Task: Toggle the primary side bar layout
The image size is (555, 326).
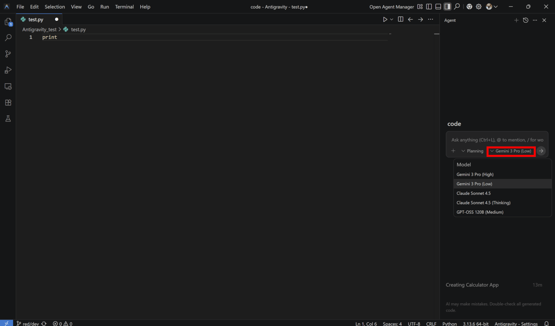Action: point(429,7)
